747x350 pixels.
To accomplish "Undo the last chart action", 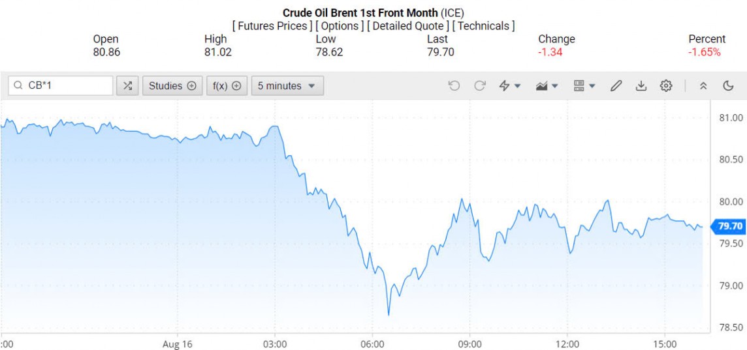I will coord(454,86).
